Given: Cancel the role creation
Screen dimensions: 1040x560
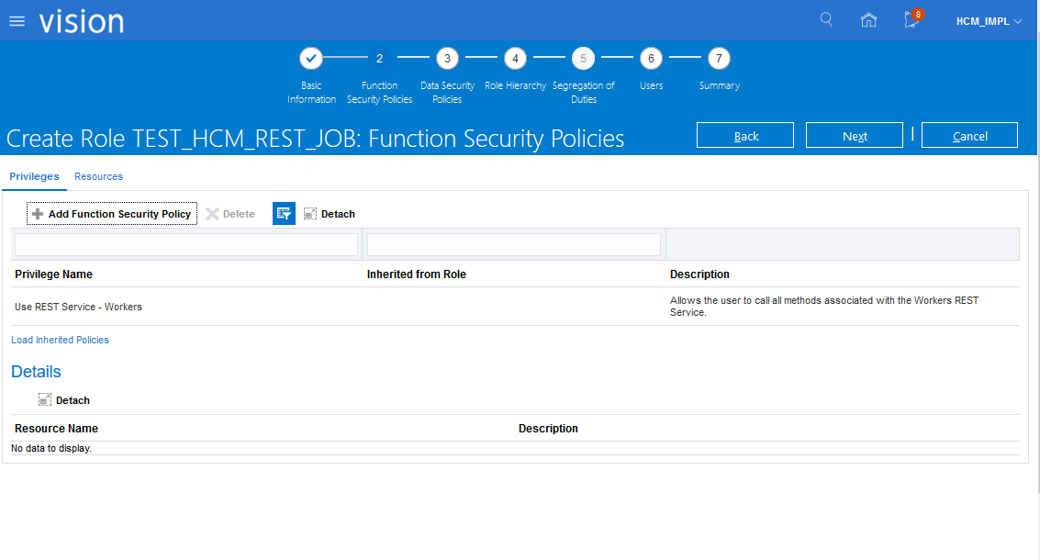Looking at the screenshot, I should coord(969,136).
